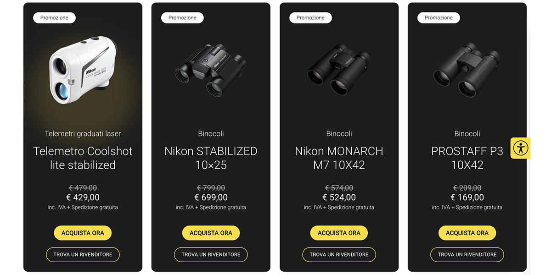Click ACQUISTA ORA for Telemetro Coolshot
Image resolution: width=551 pixels, height=275 pixels.
[x=83, y=233]
